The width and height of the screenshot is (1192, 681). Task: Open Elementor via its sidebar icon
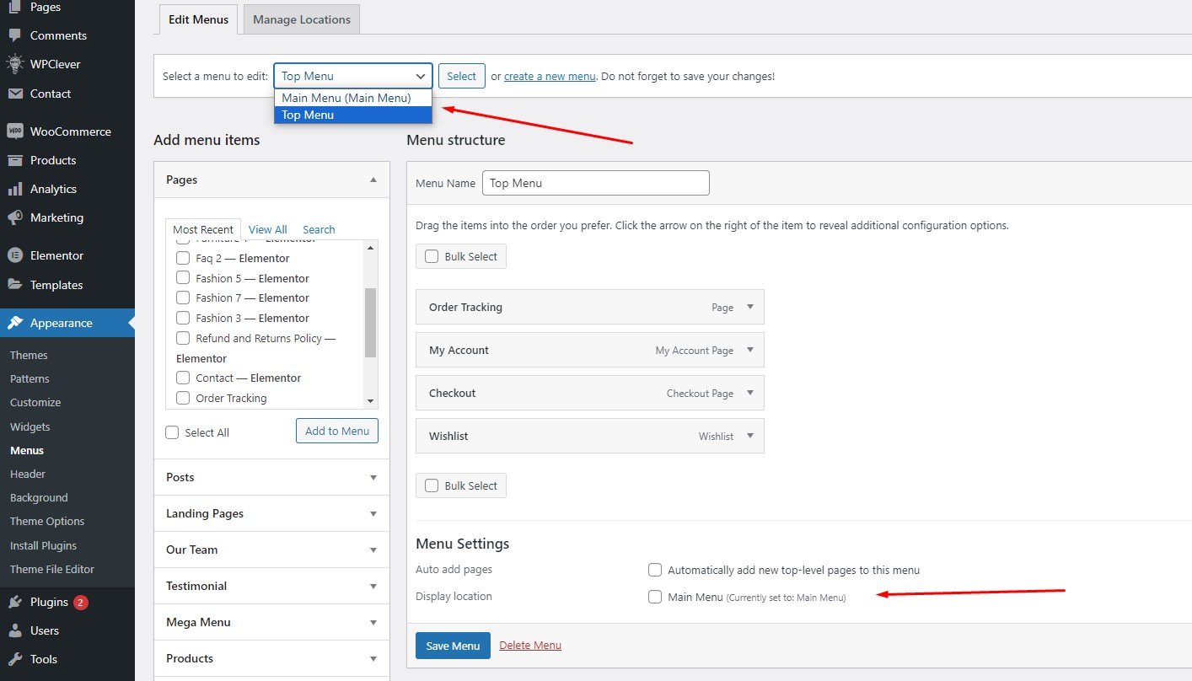tap(14, 255)
